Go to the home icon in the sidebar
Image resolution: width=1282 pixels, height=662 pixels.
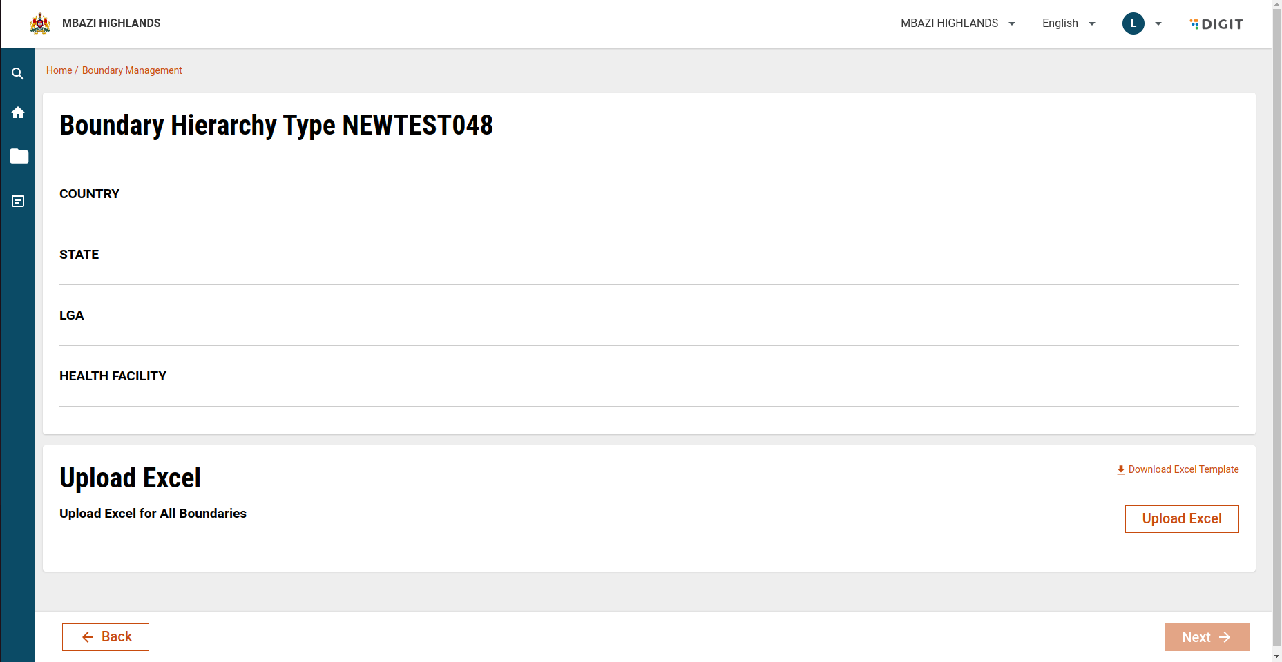18,113
